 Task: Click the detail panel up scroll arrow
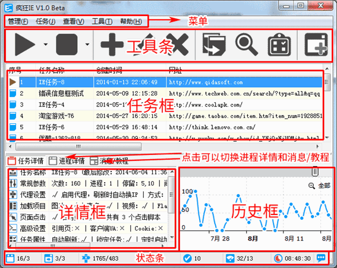(x=172, y=172)
